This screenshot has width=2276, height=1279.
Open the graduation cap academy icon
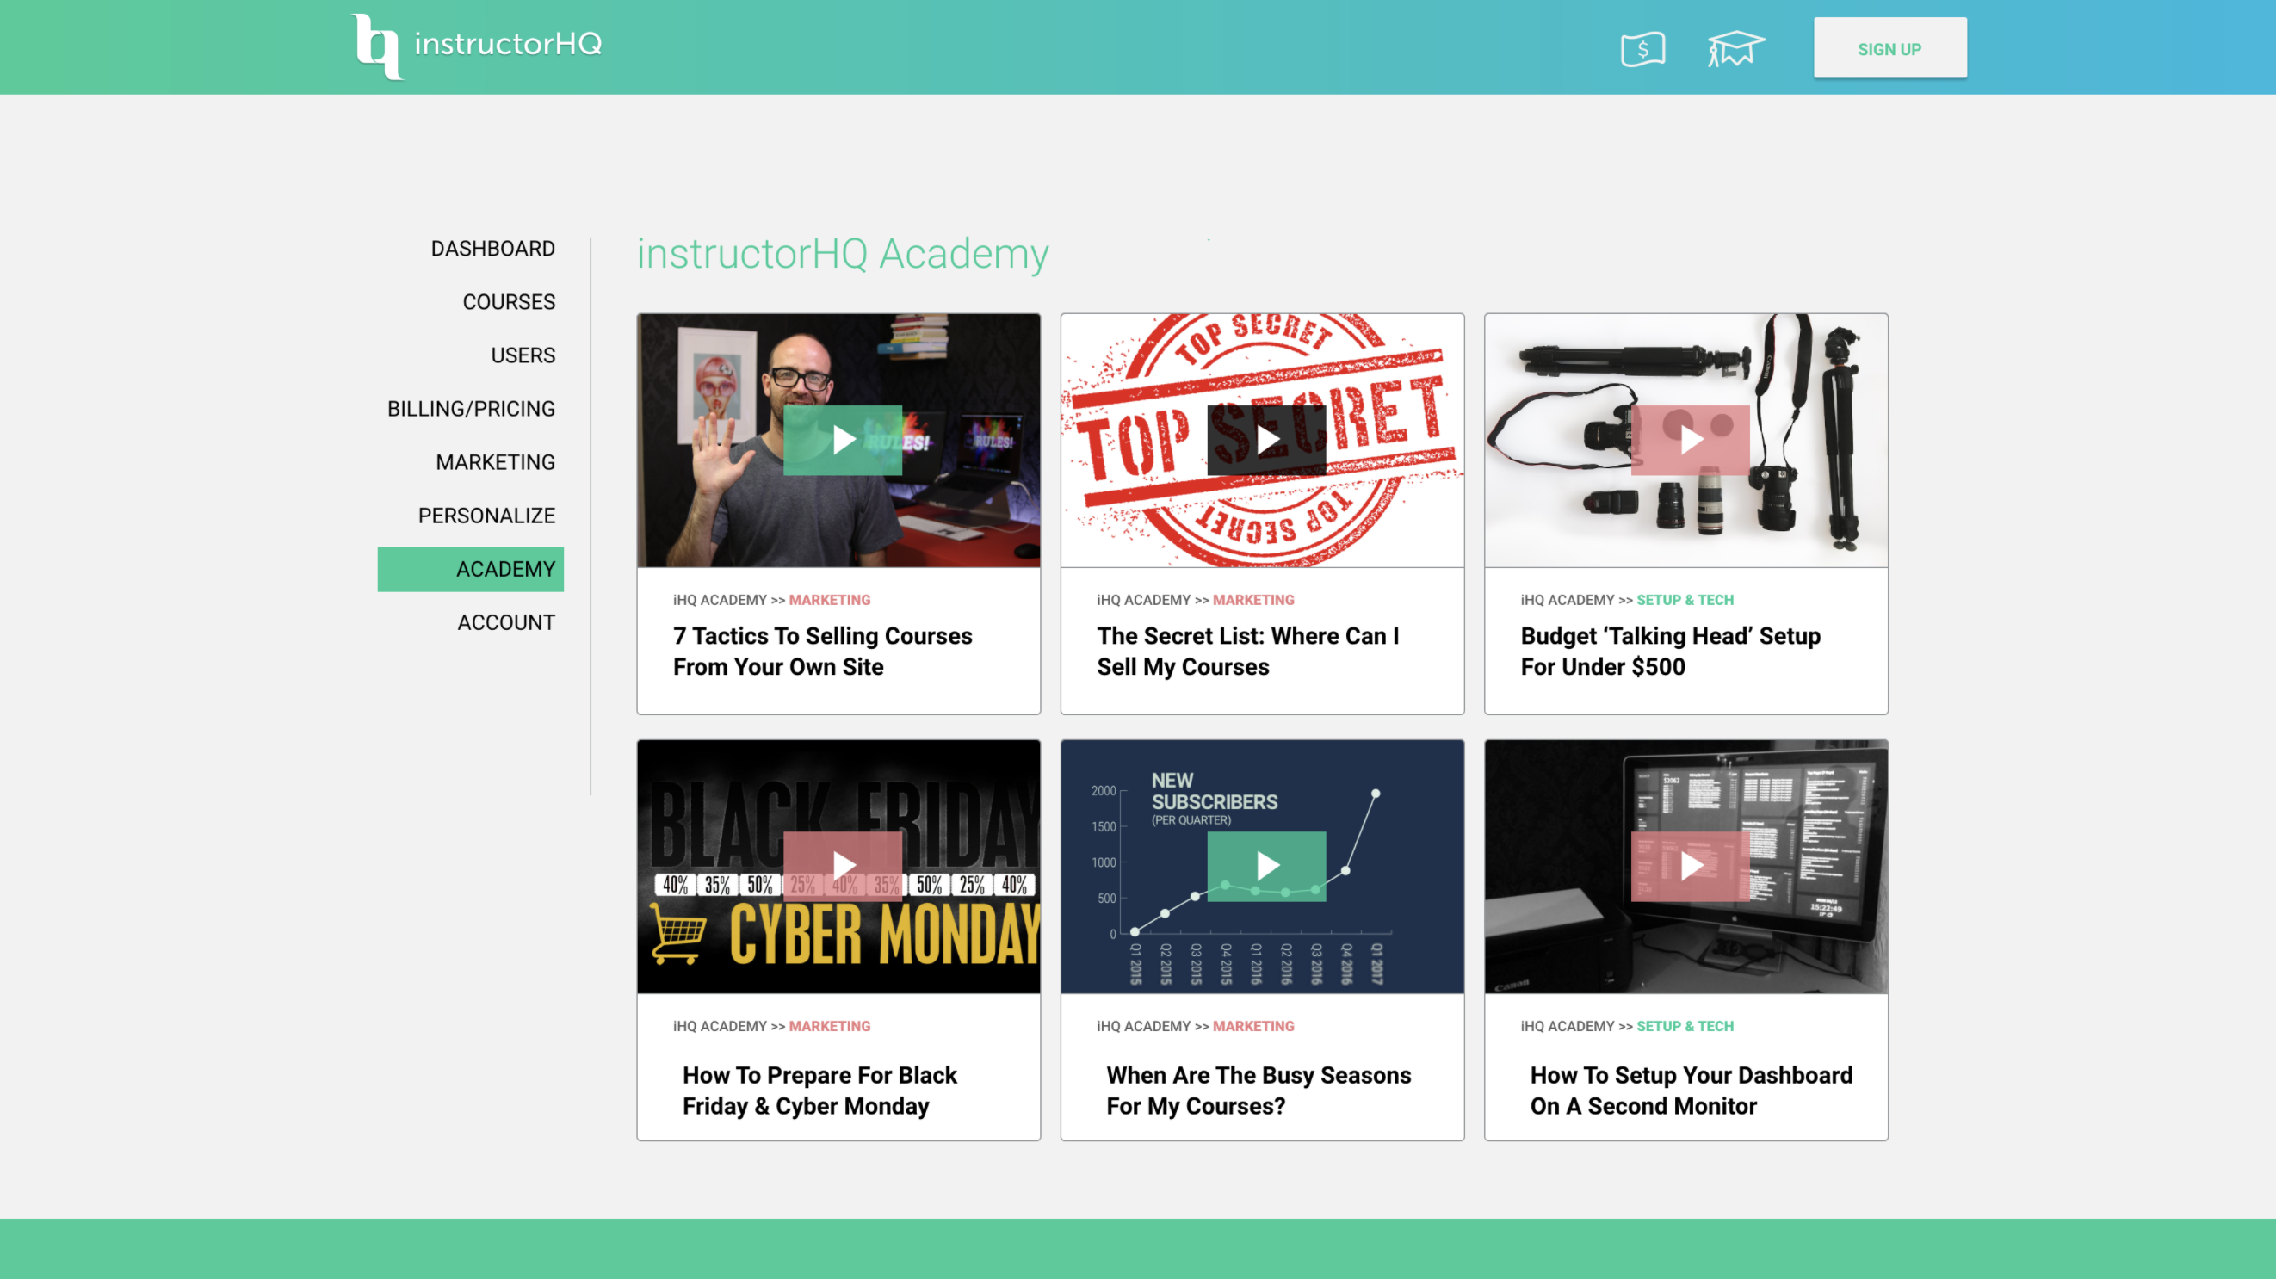tap(1735, 48)
